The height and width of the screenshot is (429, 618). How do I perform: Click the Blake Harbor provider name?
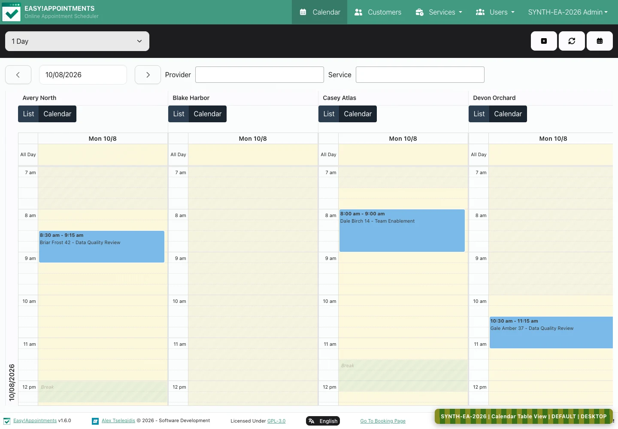(191, 98)
